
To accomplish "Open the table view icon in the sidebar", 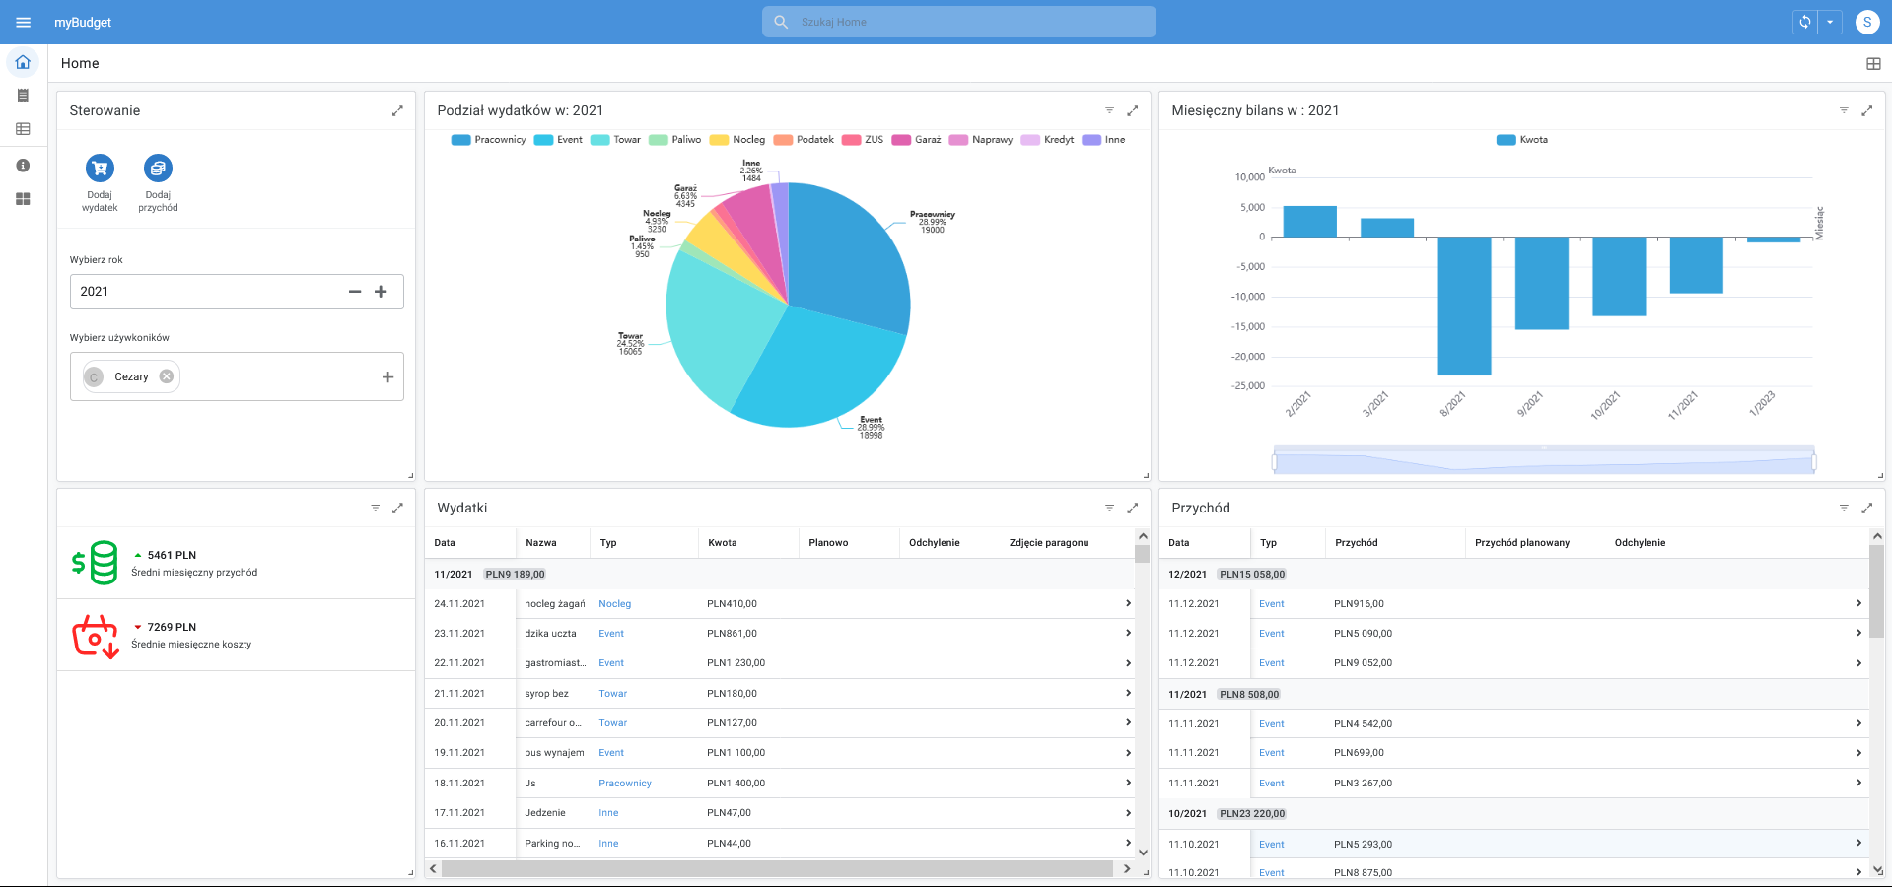I will (x=23, y=129).
